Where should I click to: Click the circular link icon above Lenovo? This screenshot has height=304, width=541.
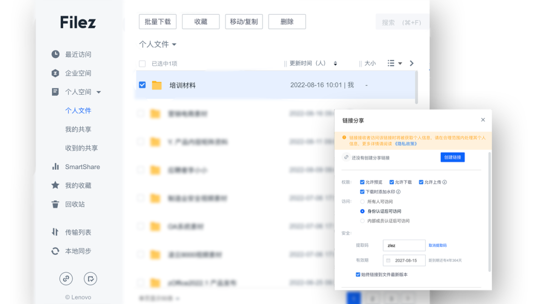pos(66,278)
